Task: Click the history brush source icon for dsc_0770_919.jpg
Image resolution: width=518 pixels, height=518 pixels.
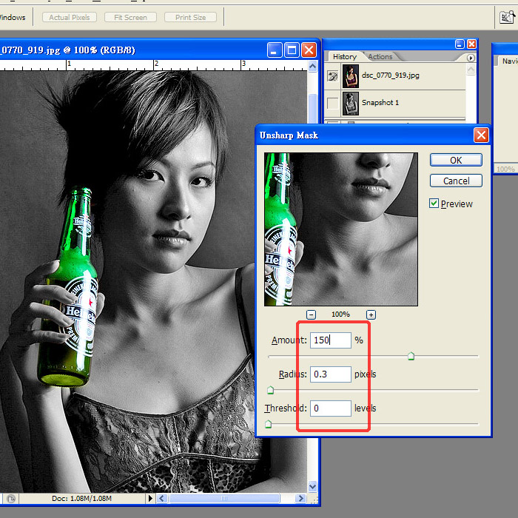Action: [332, 75]
